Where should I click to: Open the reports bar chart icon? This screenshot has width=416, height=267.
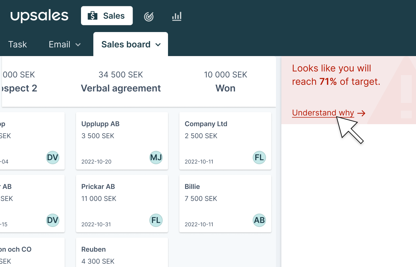click(177, 16)
